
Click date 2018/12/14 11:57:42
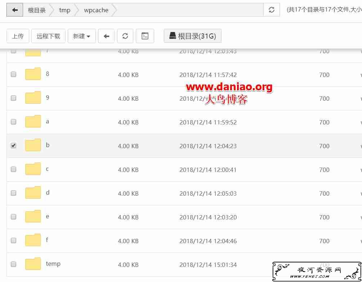(x=208, y=75)
